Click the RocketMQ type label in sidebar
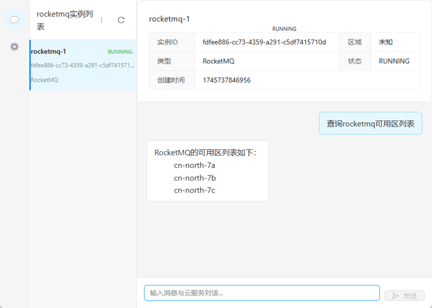The height and width of the screenshot is (308, 432). 44,80
